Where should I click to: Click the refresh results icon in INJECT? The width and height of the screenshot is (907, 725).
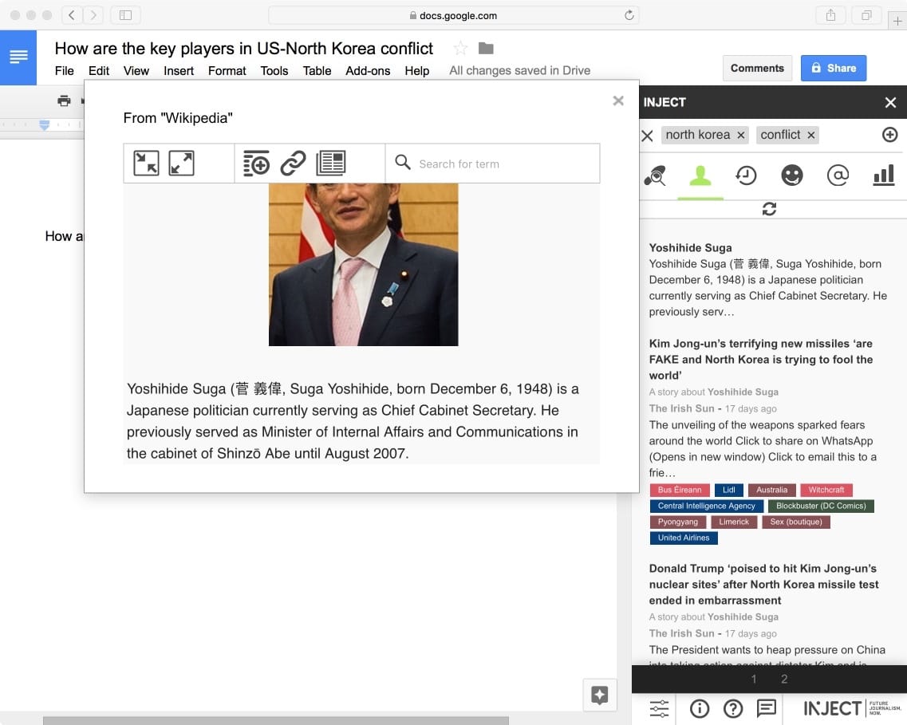769,209
